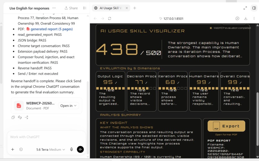Start voice mode with the black waveform button
Image resolution: width=259 pixels, height=161 pixels.
point(80,149)
